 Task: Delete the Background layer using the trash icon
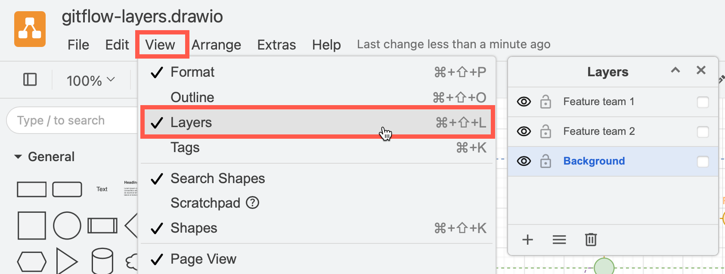(x=591, y=240)
